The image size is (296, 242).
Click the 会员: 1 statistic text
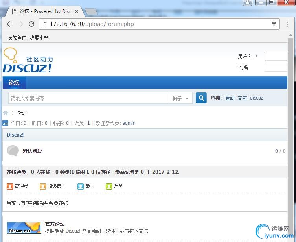pyautogui.click(x=82, y=123)
